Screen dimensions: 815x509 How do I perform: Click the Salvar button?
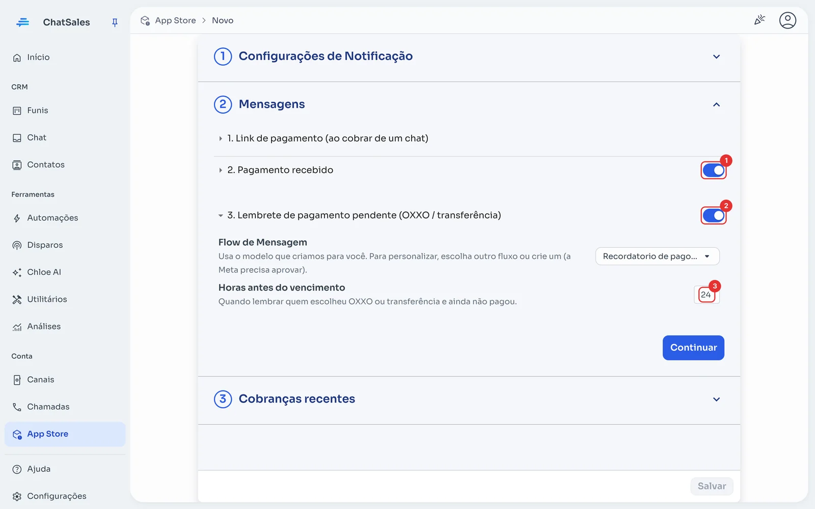pos(712,486)
